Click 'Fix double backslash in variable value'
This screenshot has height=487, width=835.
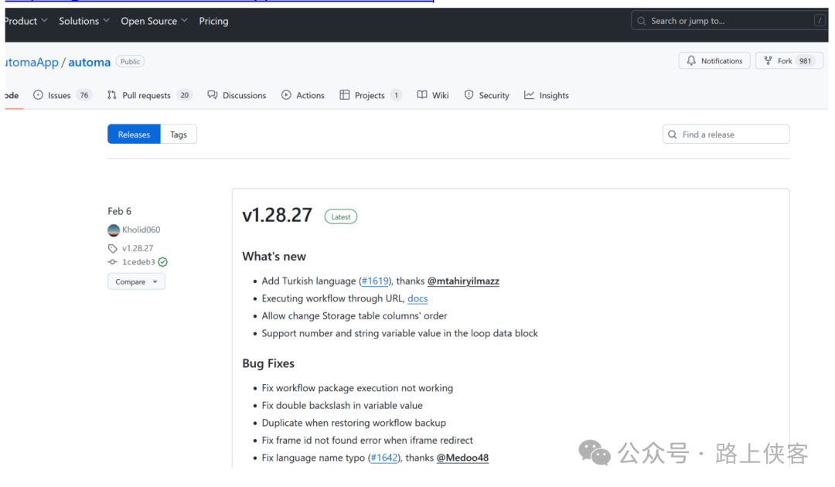[342, 406]
